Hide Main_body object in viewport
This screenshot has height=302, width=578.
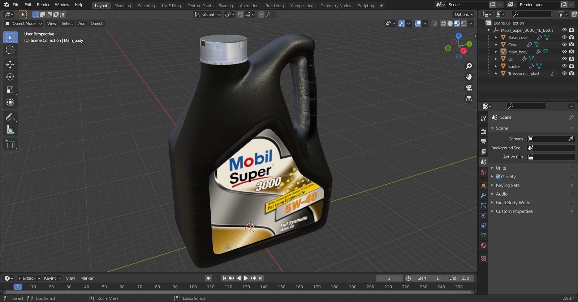pyautogui.click(x=564, y=52)
